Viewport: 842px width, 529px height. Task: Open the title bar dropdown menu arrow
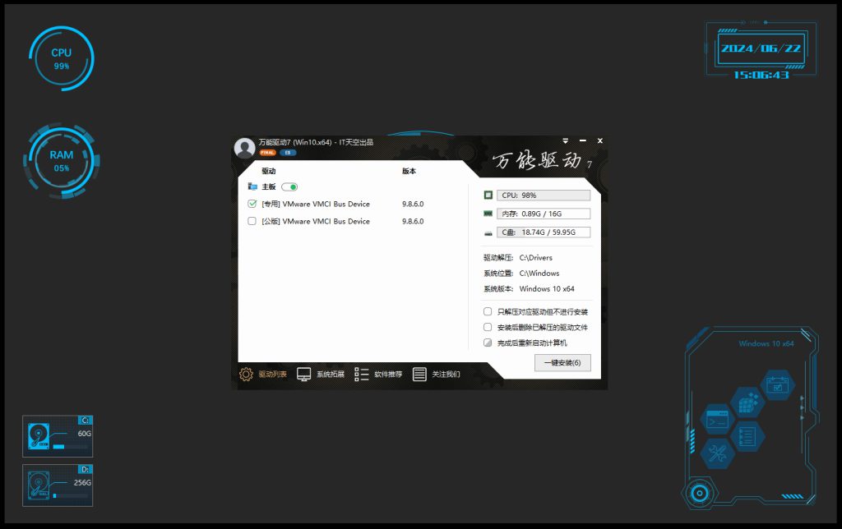(566, 141)
